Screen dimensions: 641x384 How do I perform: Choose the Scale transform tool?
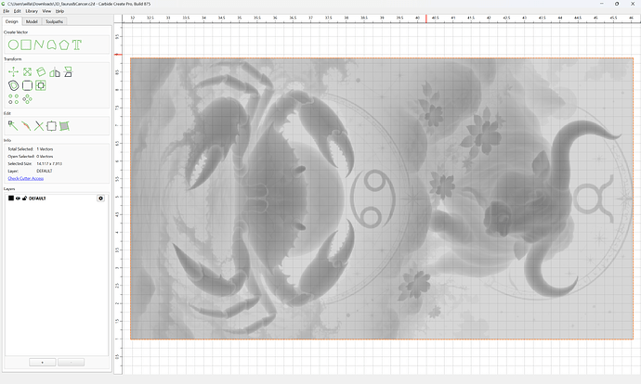[27, 72]
